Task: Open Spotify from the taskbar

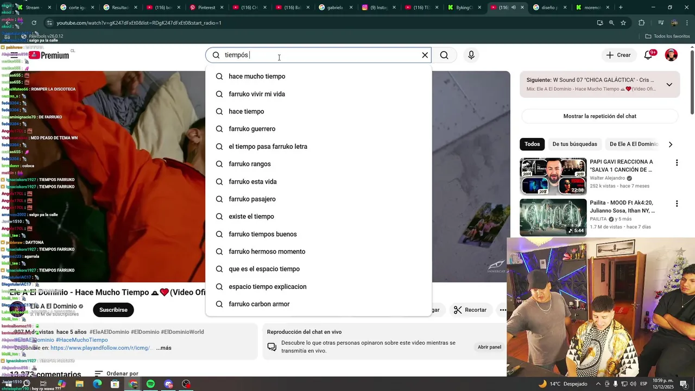Action: pyautogui.click(x=150, y=384)
